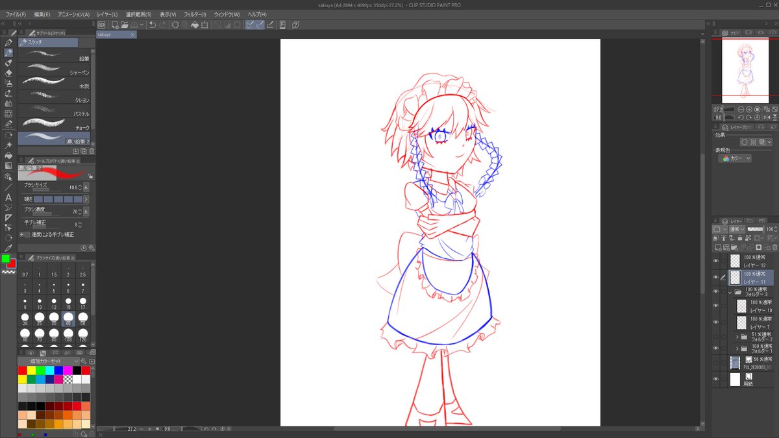Open the フィルター(I) menu
Image resolution: width=779 pixels, height=438 pixels.
pos(195,14)
